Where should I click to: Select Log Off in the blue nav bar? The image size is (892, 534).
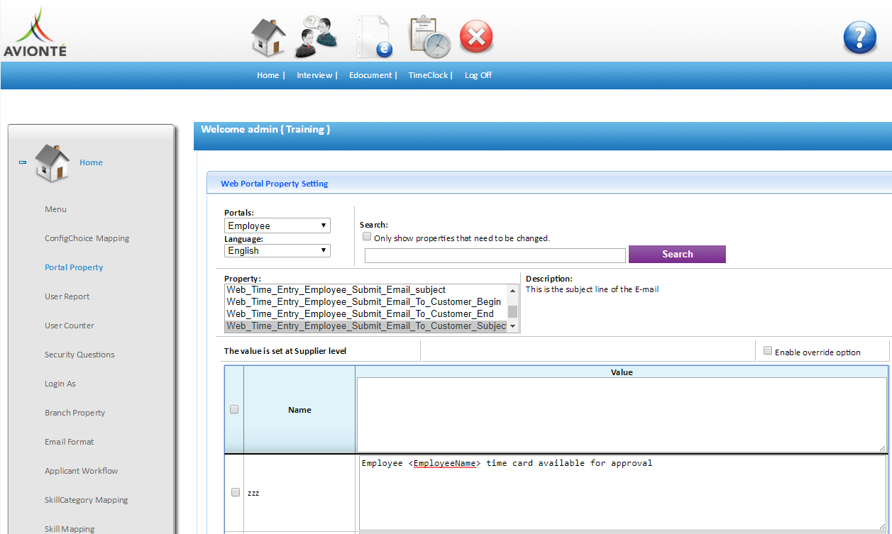pos(478,75)
